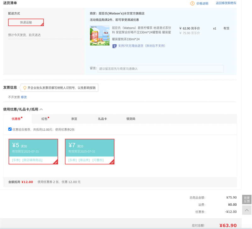
Task: Open the Watsons lemon tea product thumbnail
Action: tap(100, 36)
